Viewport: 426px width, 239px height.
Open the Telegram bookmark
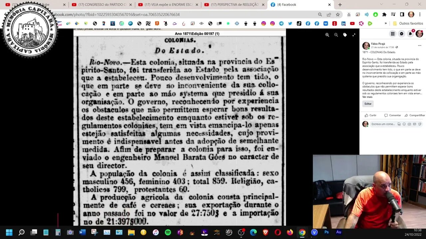(281, 24)
